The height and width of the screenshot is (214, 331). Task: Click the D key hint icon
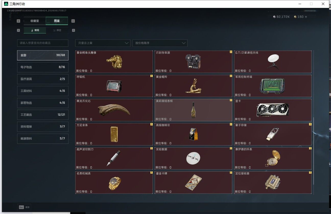pos(73,30)
